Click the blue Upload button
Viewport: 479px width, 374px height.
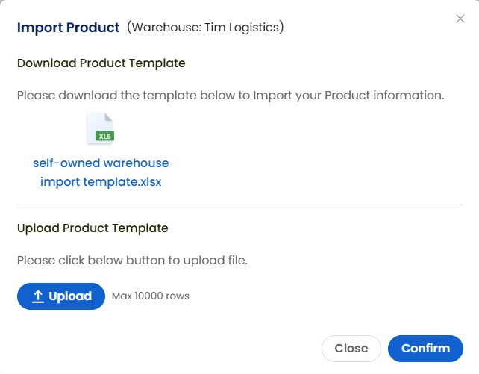click(x=61, y=296)
